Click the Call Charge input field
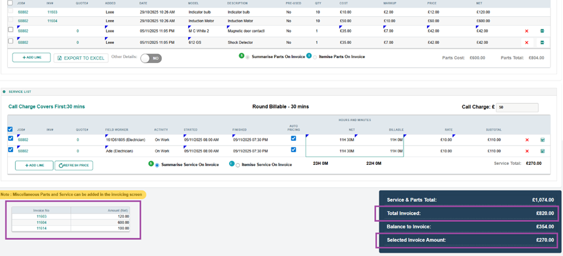 [x=517, y=107]
